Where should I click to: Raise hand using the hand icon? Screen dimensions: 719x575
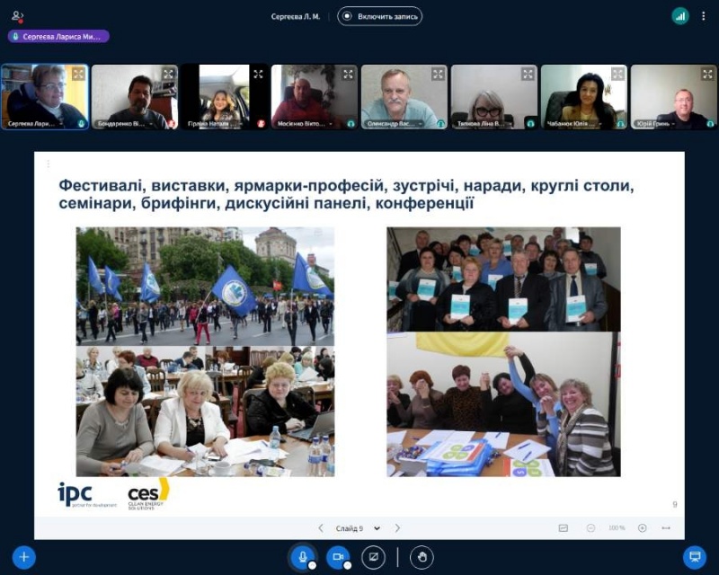[422, 557]
